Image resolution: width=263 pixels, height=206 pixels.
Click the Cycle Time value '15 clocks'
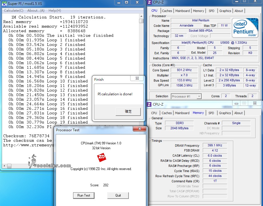[215, 171]
